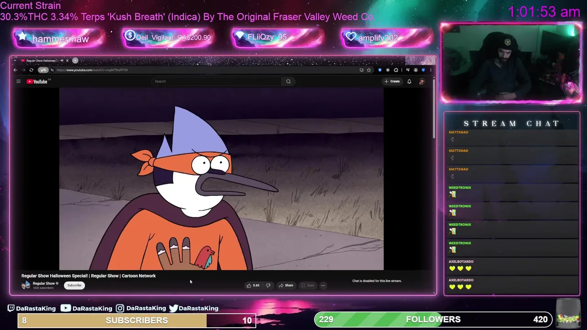The width and height of the screenshot is (587, 330).
Task: Select the Regular Show Halloween browser tab
Action: click(x=41, y=60)
